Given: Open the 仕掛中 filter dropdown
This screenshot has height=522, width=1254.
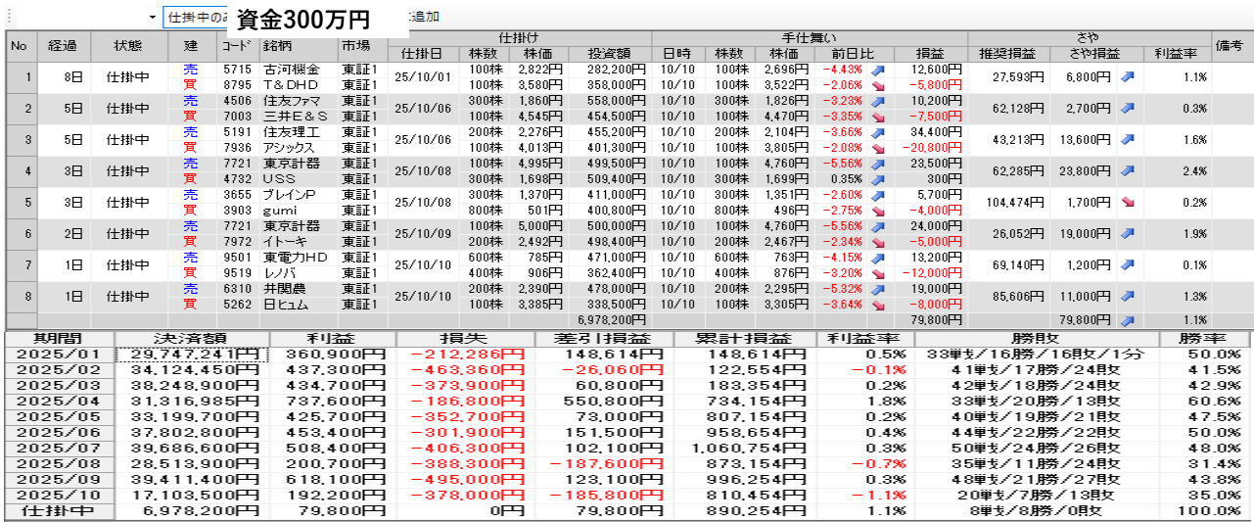Looking at the screenshot, I should tap(196, 18).
